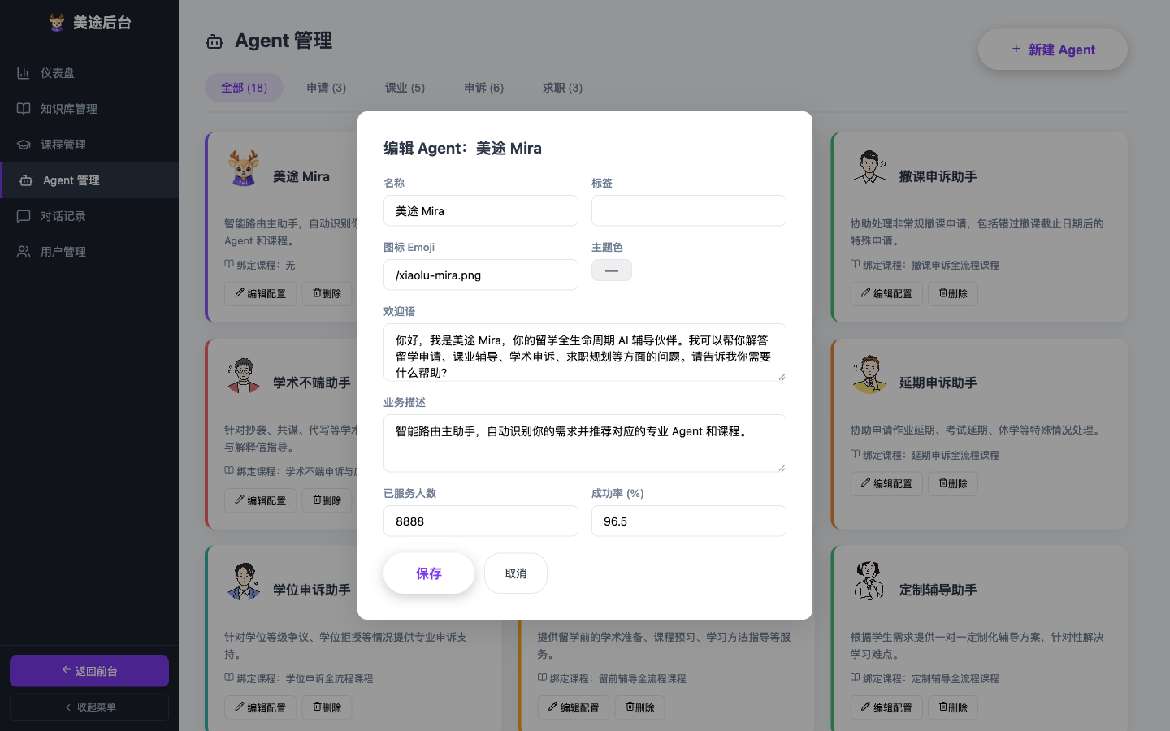
Task: Click 绑定课程：定制辅导全流程课程 text
Action: 925,678
